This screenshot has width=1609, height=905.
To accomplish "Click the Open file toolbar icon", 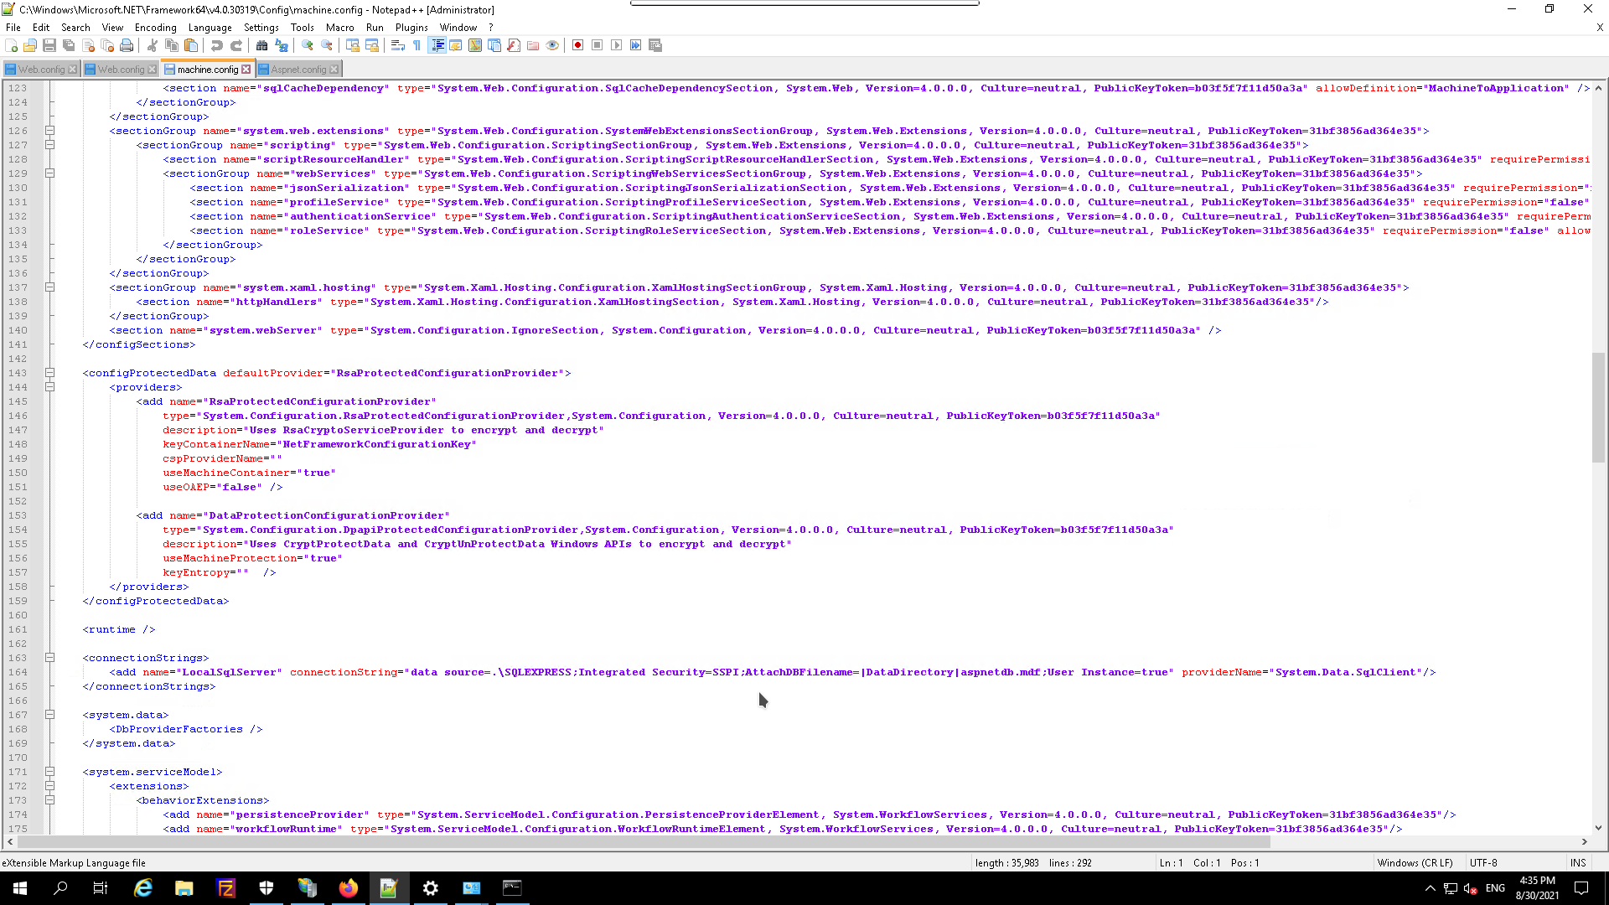I will [x=30, y=45].
